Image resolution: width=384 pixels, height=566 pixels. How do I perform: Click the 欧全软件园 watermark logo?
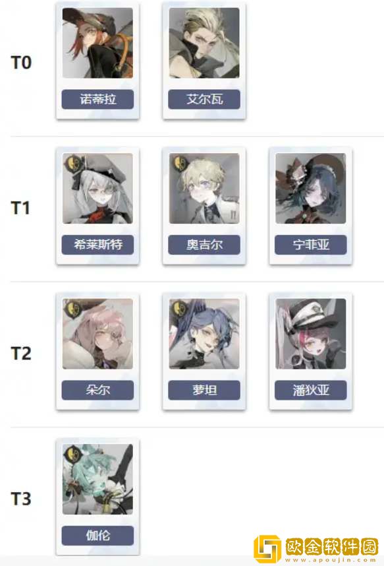click(x=316, y=549)
